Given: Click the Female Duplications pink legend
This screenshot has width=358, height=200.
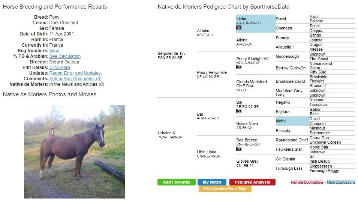Looking at the screenshot, I should 307,182.
